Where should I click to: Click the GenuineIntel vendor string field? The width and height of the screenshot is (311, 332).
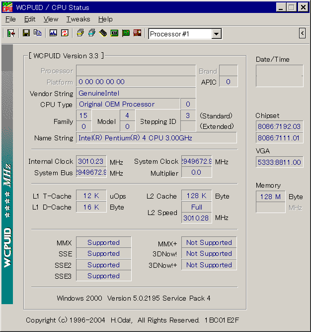[136, 93]
